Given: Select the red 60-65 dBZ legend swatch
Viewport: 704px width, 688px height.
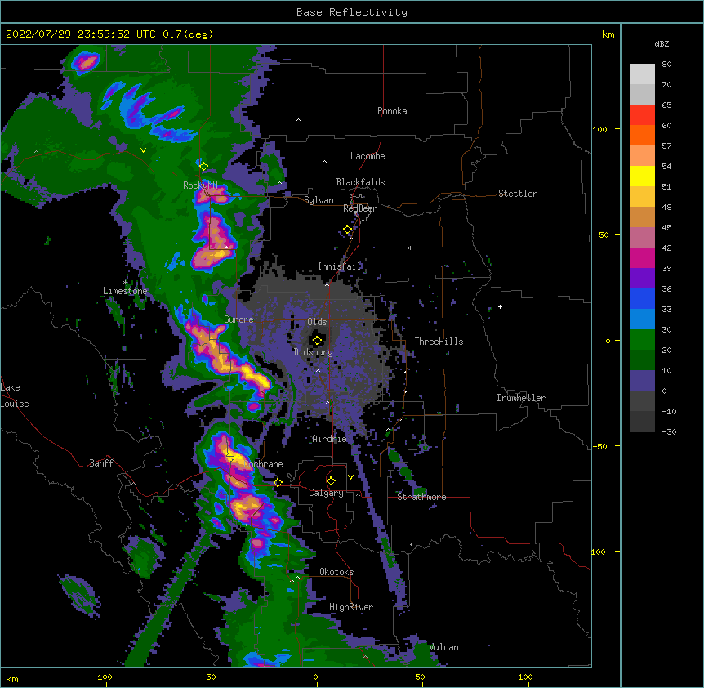Looking at the screenshot, I should tap(642, 115).
